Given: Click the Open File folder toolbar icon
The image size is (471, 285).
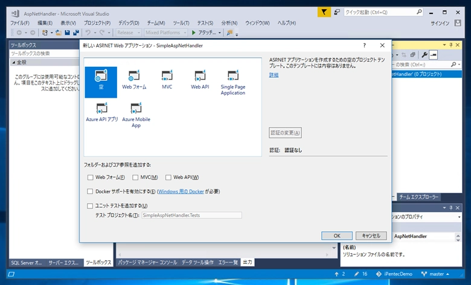Looking at the screenshot, I should 59,33.
